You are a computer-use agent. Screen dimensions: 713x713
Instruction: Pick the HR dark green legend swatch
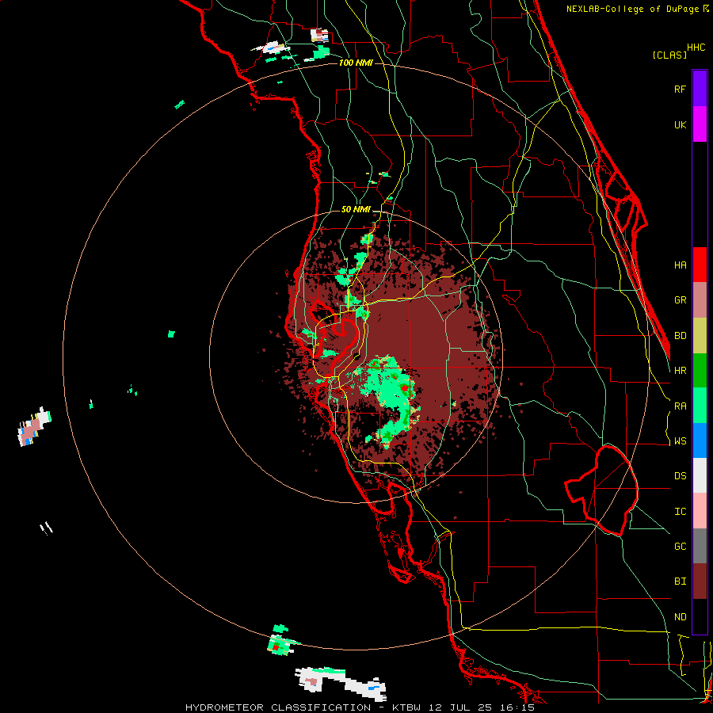(700, 371)
